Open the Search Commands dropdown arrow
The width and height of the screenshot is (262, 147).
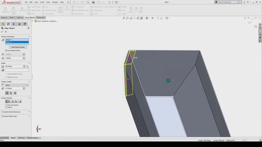(241, 2)
